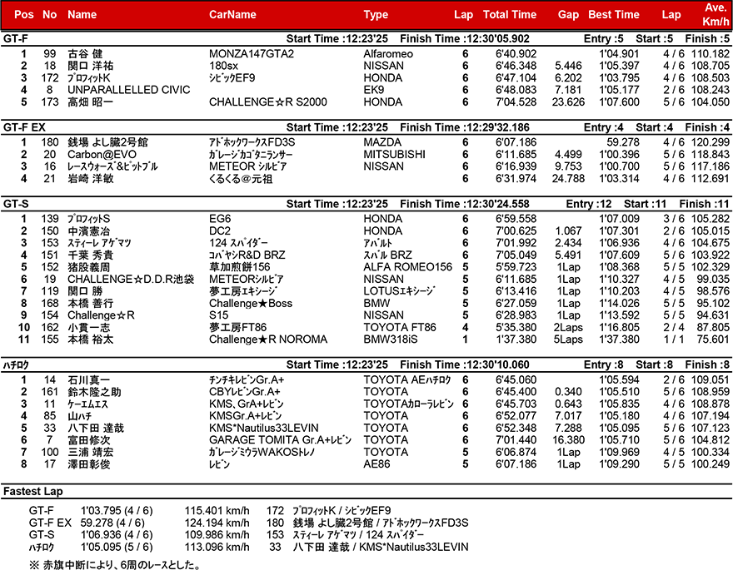Click gap value 0.340
733x570 pixels.
(568, 392)
